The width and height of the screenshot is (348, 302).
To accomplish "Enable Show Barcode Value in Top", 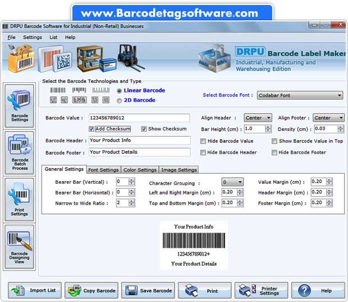I will [274, 141].
